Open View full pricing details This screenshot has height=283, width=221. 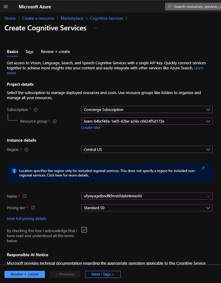tap(26, 218)
